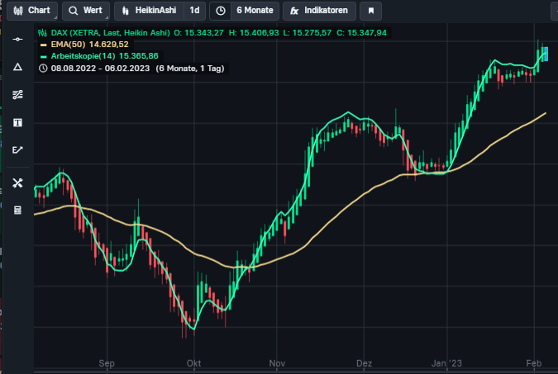Click the clock icon beside date range
Viewport: 558px width, 374px height.
(x=43, y=69)
